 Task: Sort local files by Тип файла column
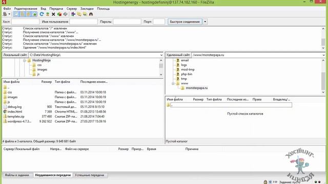click(63, 82)
